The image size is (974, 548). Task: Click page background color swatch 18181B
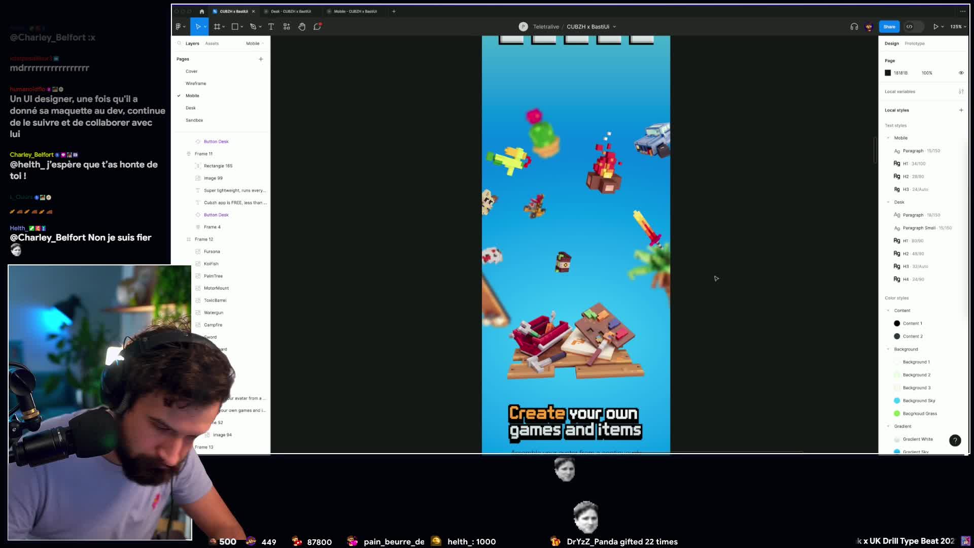[x=888, y=73]
